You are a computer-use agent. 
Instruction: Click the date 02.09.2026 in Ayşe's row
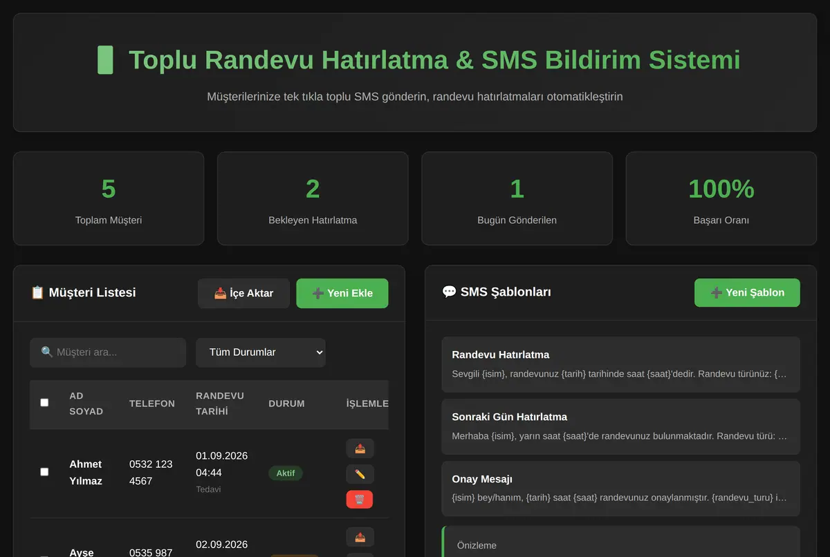point(221,545)
